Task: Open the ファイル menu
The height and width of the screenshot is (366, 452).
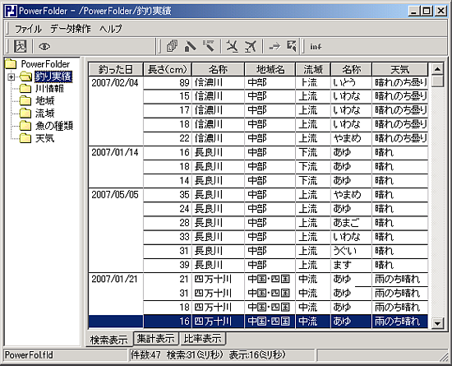Action: tap(28, 29)
